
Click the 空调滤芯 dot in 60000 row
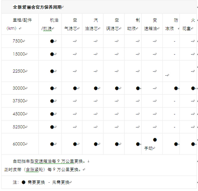[x=117, y=144]
